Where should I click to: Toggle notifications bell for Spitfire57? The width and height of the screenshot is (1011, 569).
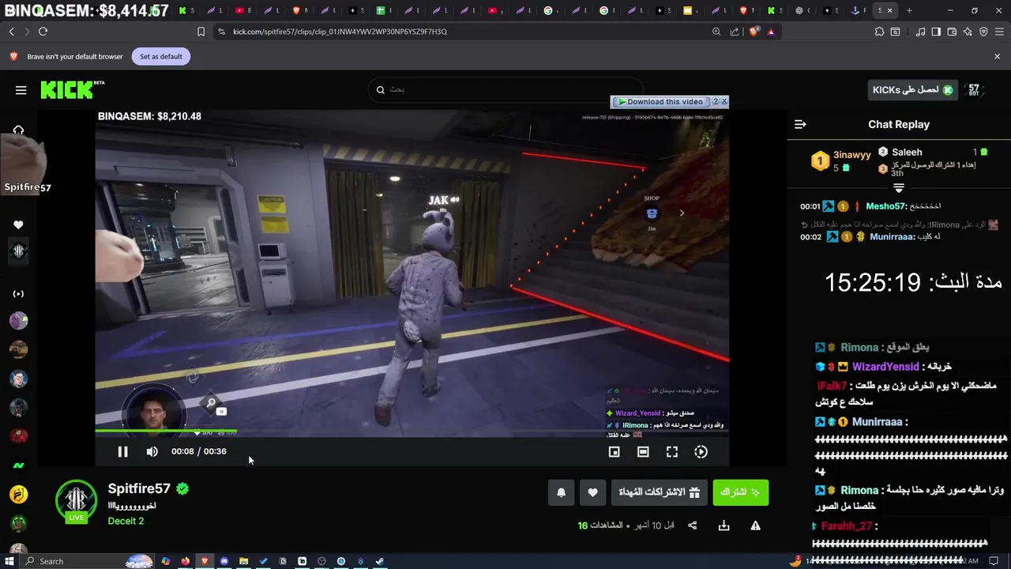pos(561,492)
